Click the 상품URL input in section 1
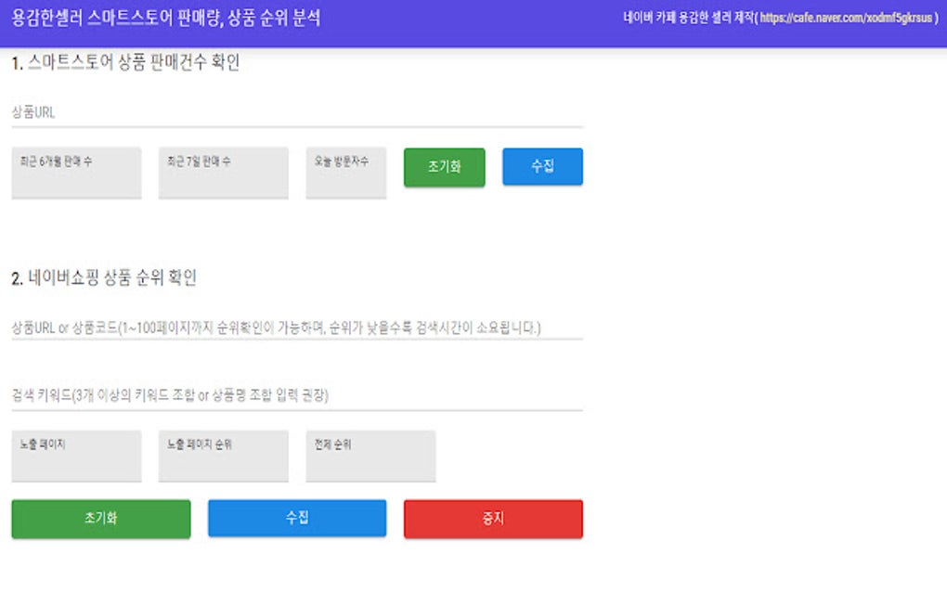The width and height of the screenshot is (947, 592). 297,112
